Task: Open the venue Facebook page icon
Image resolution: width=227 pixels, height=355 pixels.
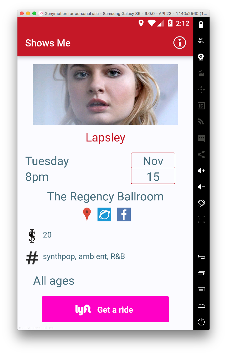Action: [x=124, y=214]
